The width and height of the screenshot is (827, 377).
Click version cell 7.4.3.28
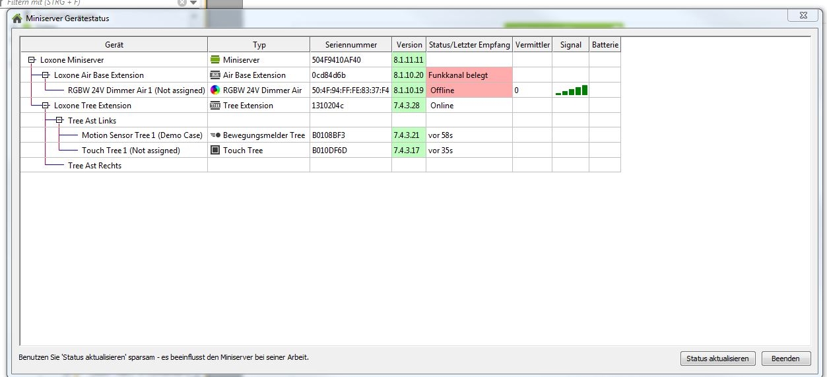pos(409,106)
